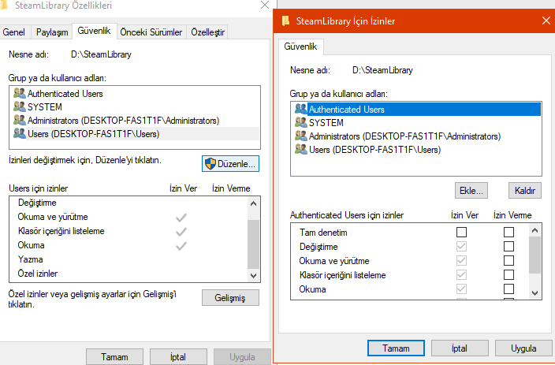Select Authenticated Users in İzinler dialog list
The image size is (555, 365).
(416, 109)
